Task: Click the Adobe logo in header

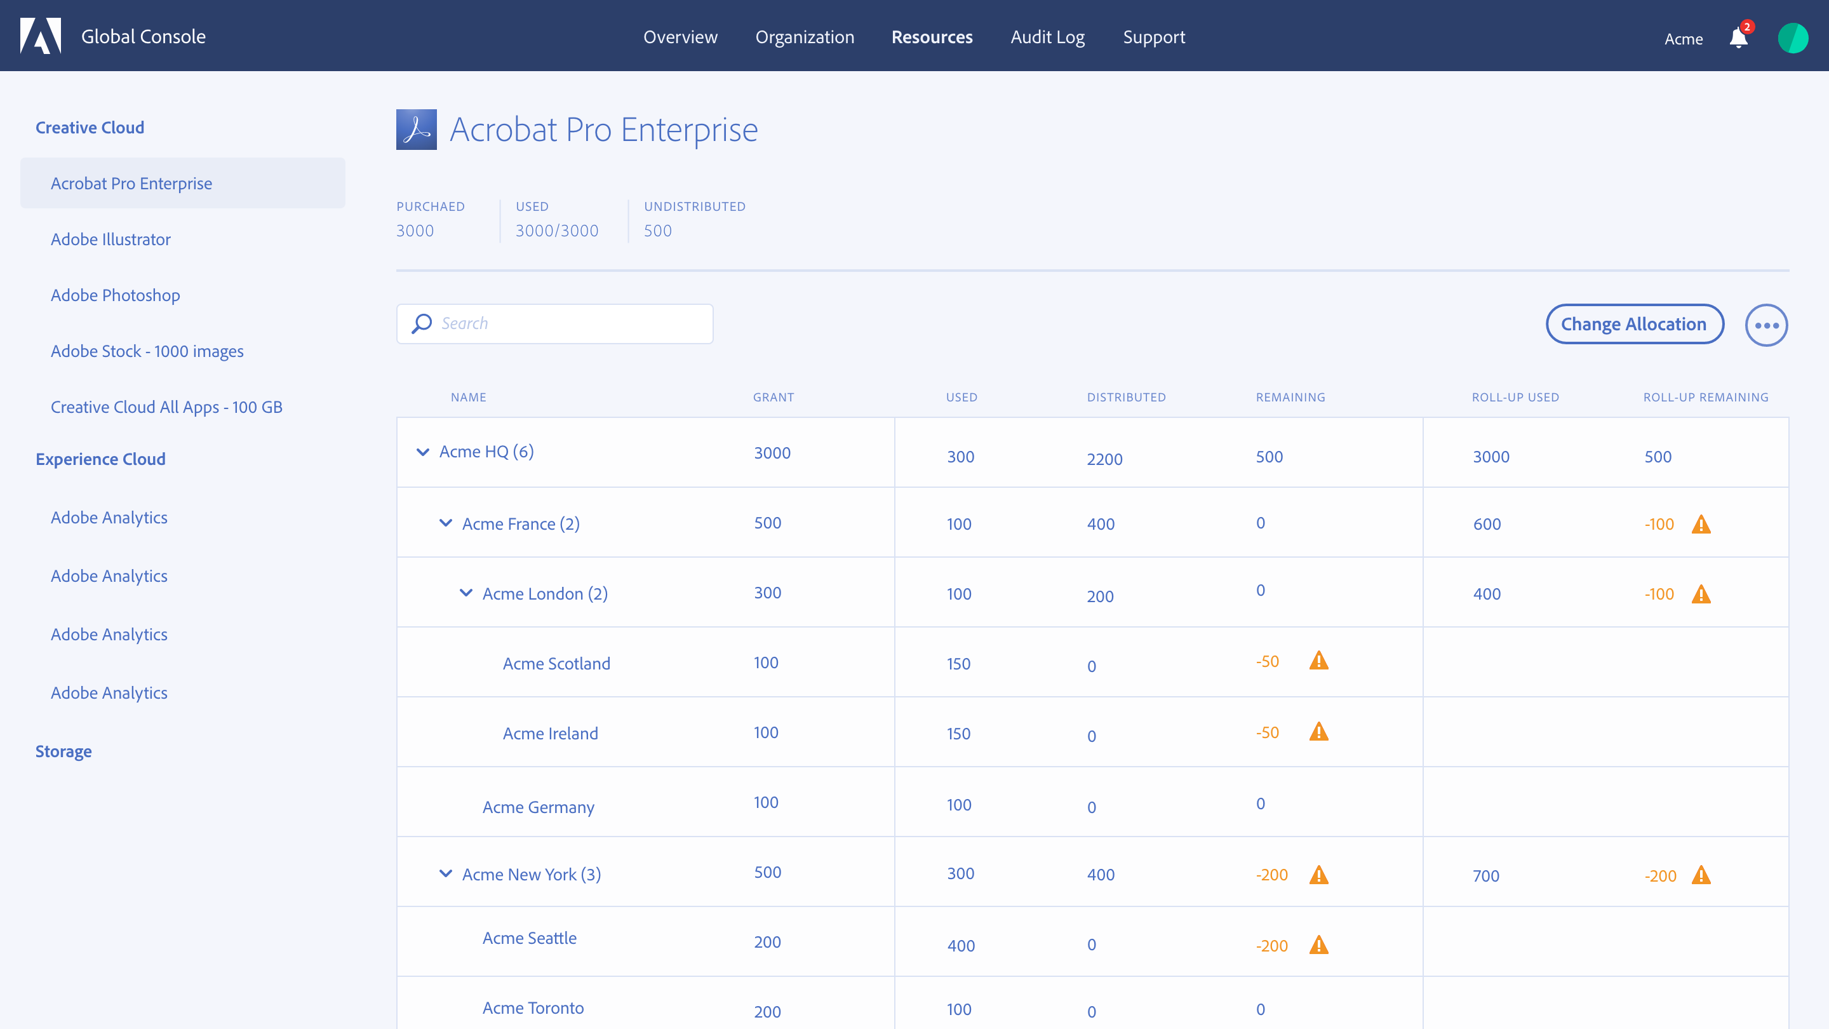Action: point(41,36)
